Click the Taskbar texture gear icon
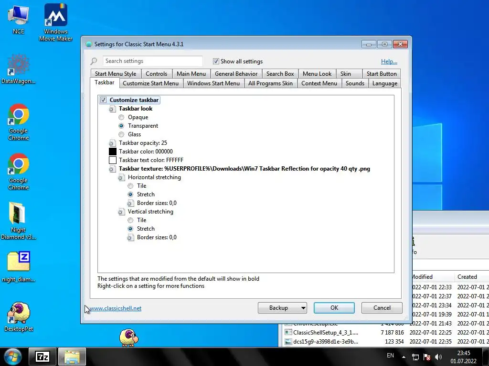Image resolution: width=489 pixels, height=366 pixels. click(112, 169)
